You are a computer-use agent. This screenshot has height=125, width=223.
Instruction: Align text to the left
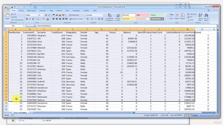click(x=54, y=19)
